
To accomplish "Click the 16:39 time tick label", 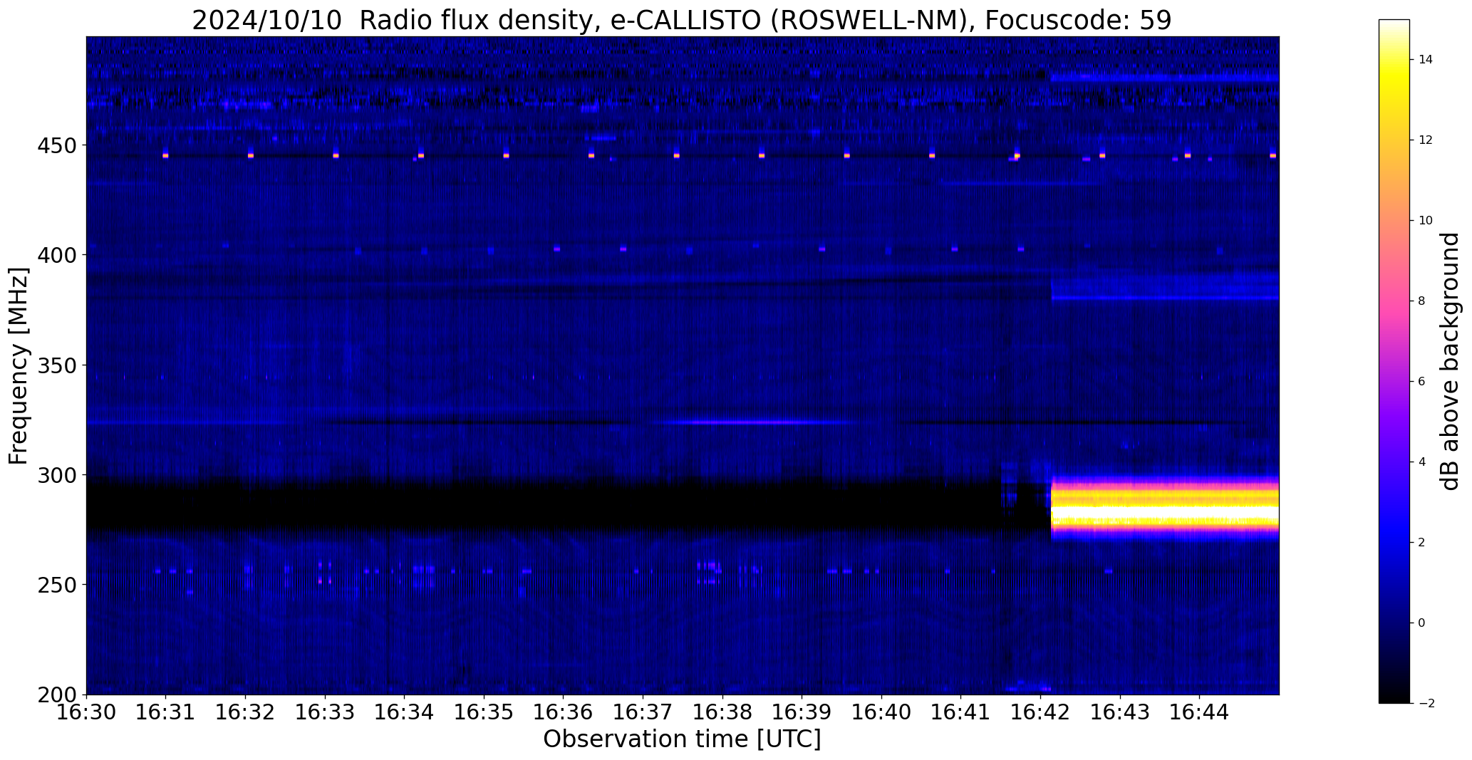I will (x=802, y=712).
